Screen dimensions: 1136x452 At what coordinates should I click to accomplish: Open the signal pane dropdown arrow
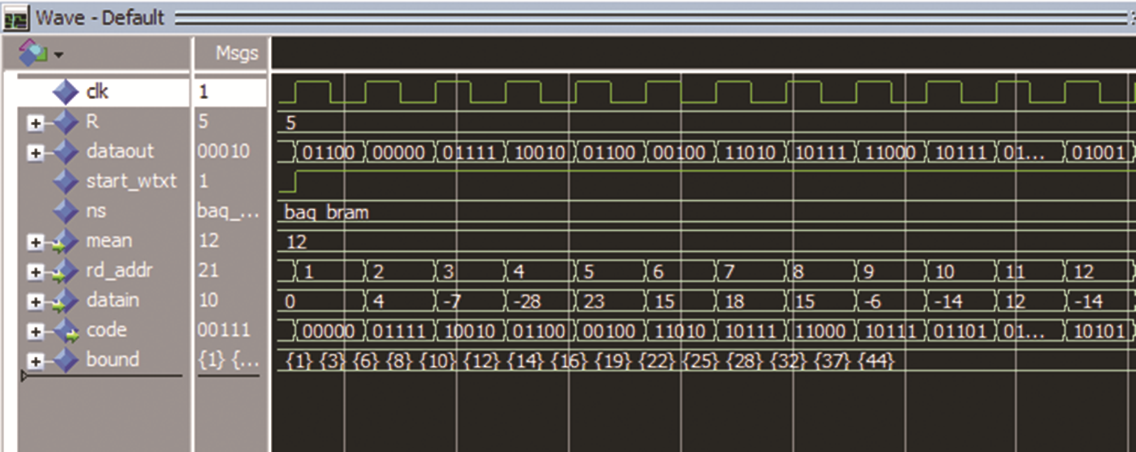(58, 55)
